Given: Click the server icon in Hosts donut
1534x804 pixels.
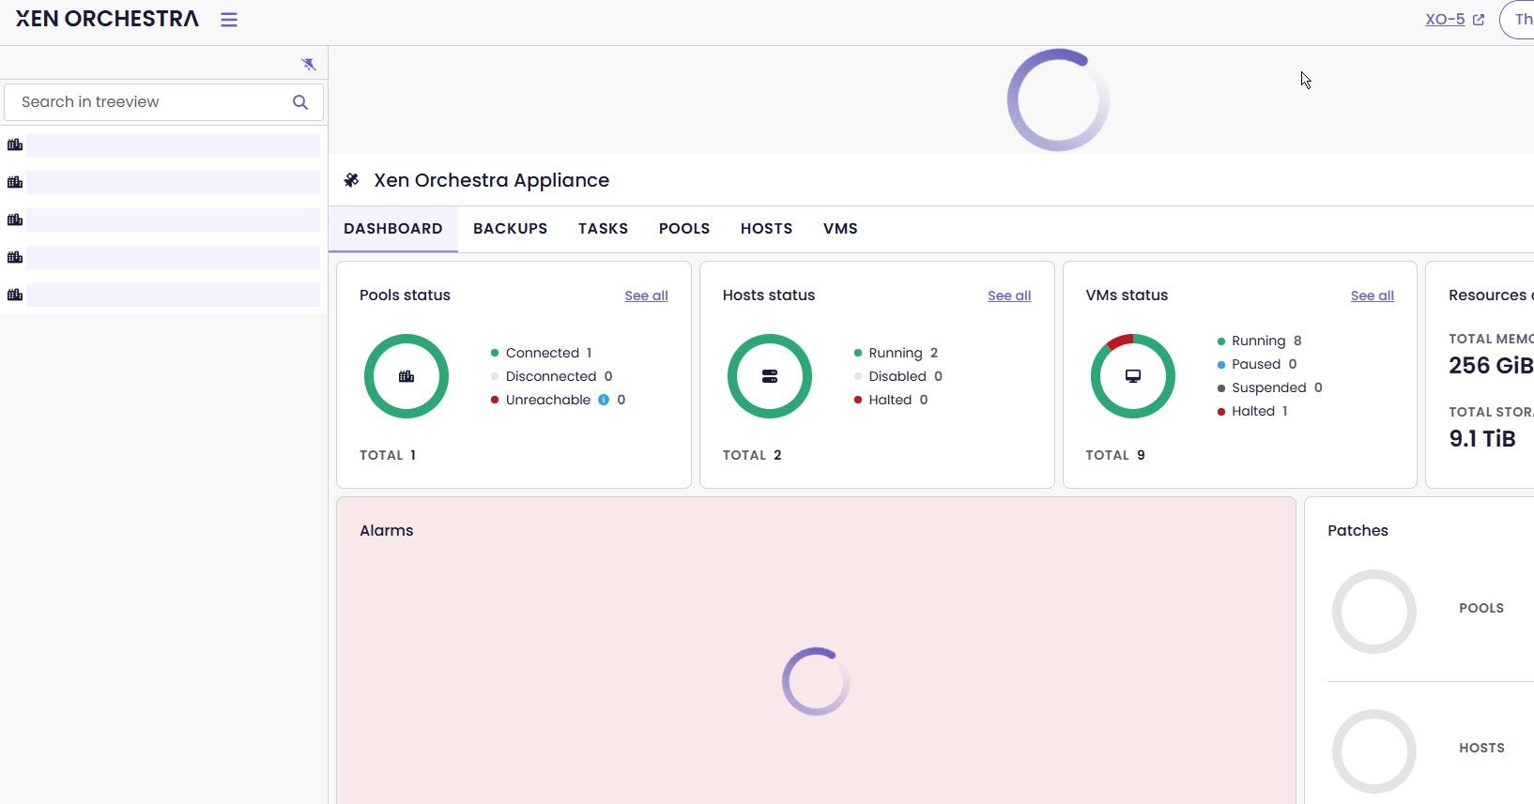Looking at the screenshot, I should pos(770,376).
